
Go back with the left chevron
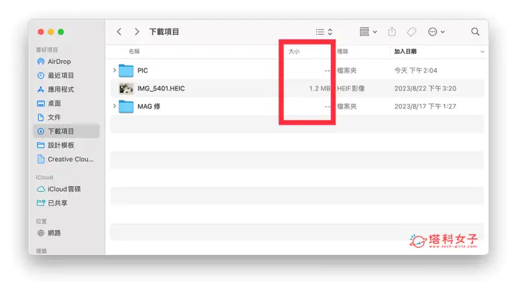click(119, 32)
